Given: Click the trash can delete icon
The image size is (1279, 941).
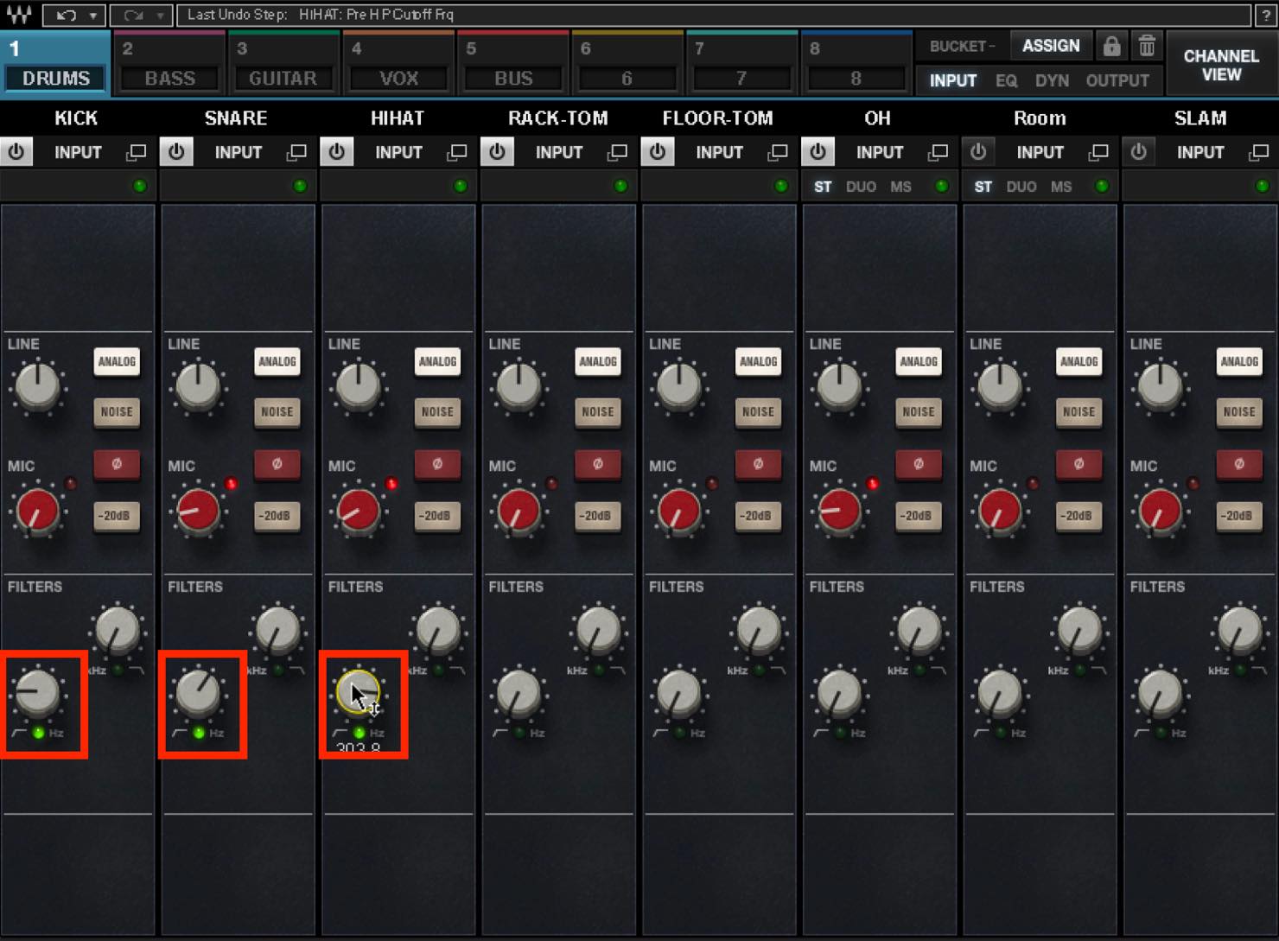Looking at the screenshot, I should tap(1146, 46).
